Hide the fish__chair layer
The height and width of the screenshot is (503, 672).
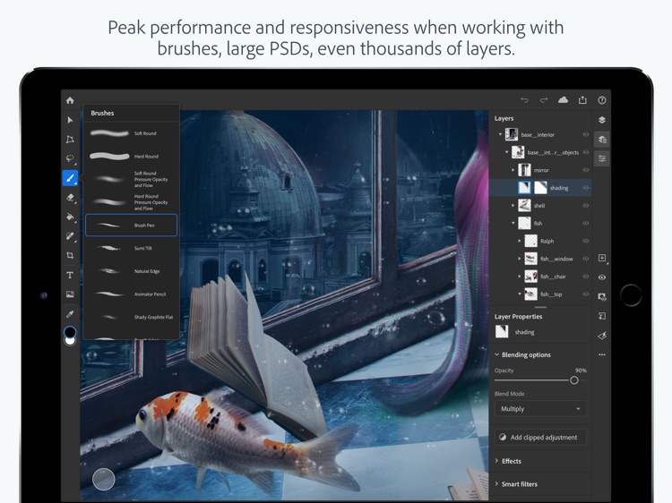tap(585, 277)
